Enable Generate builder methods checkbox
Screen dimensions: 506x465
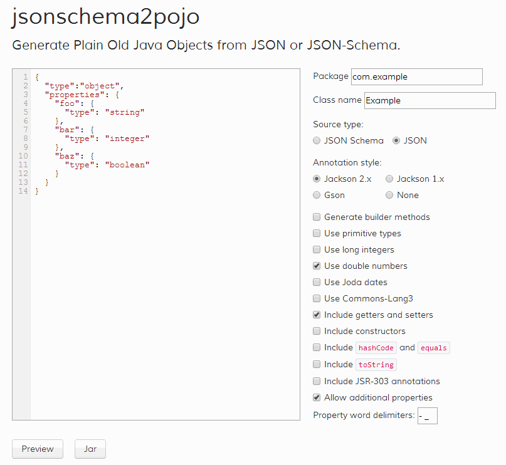pyautogui.click(x=317, y=217)
